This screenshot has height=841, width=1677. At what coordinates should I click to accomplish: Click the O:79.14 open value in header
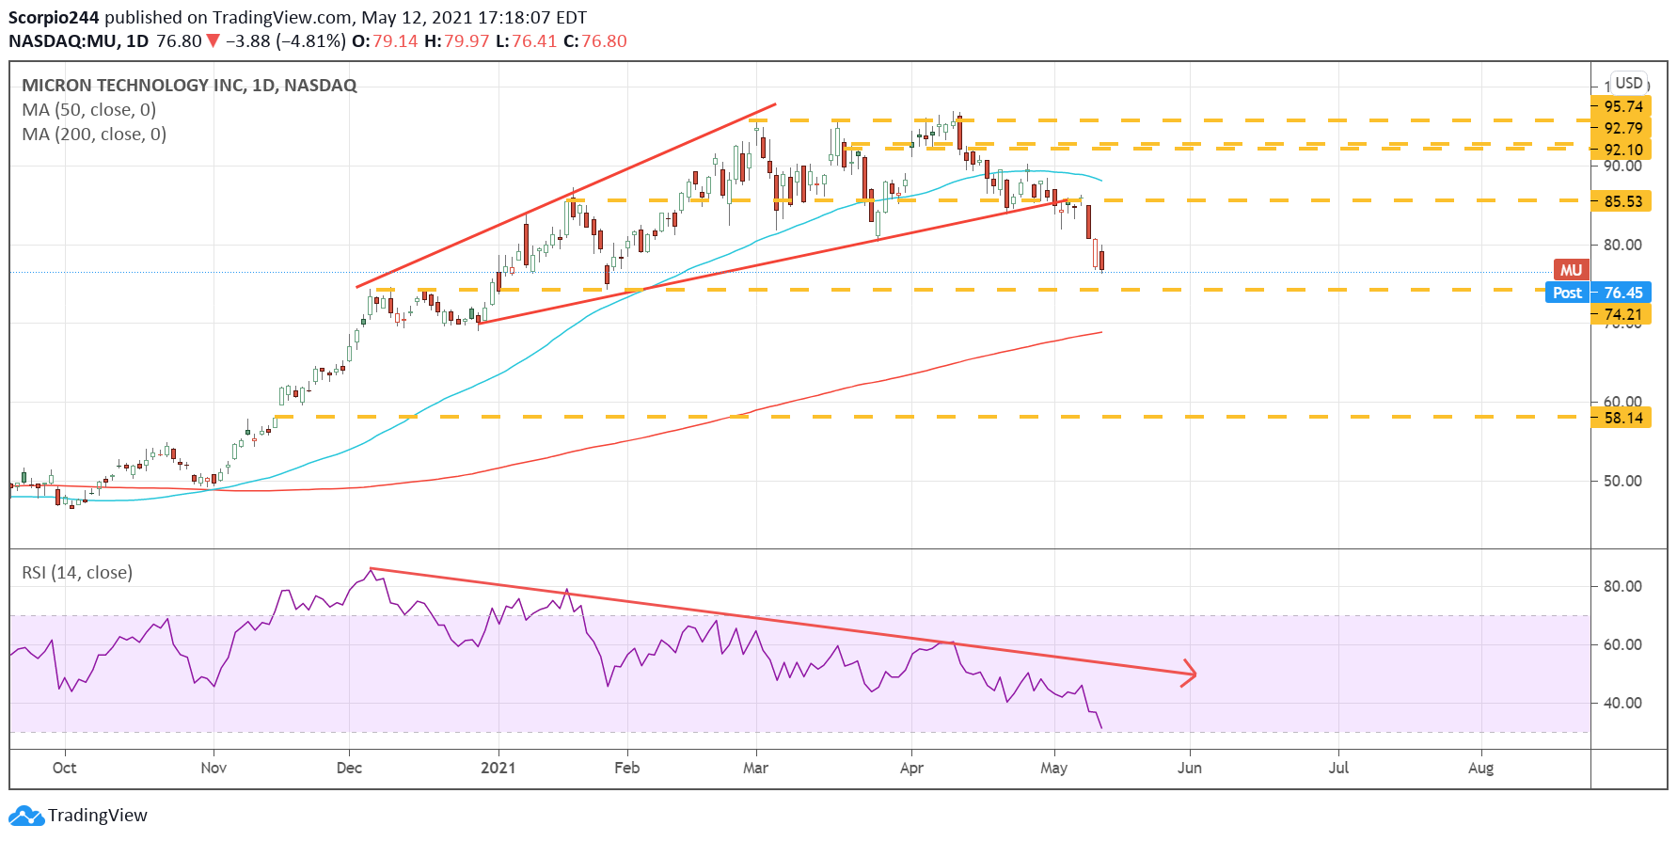click(385, 41)
